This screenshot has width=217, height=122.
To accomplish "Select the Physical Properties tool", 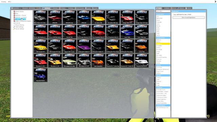I will tap(162, 57).
